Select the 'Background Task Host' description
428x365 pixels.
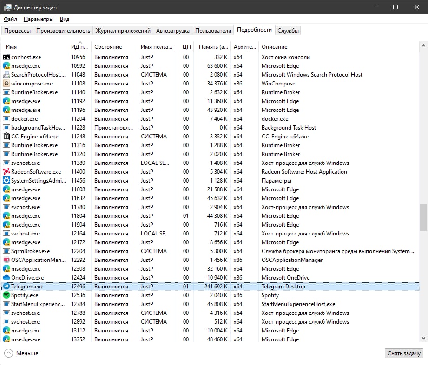tap(289, 127)
